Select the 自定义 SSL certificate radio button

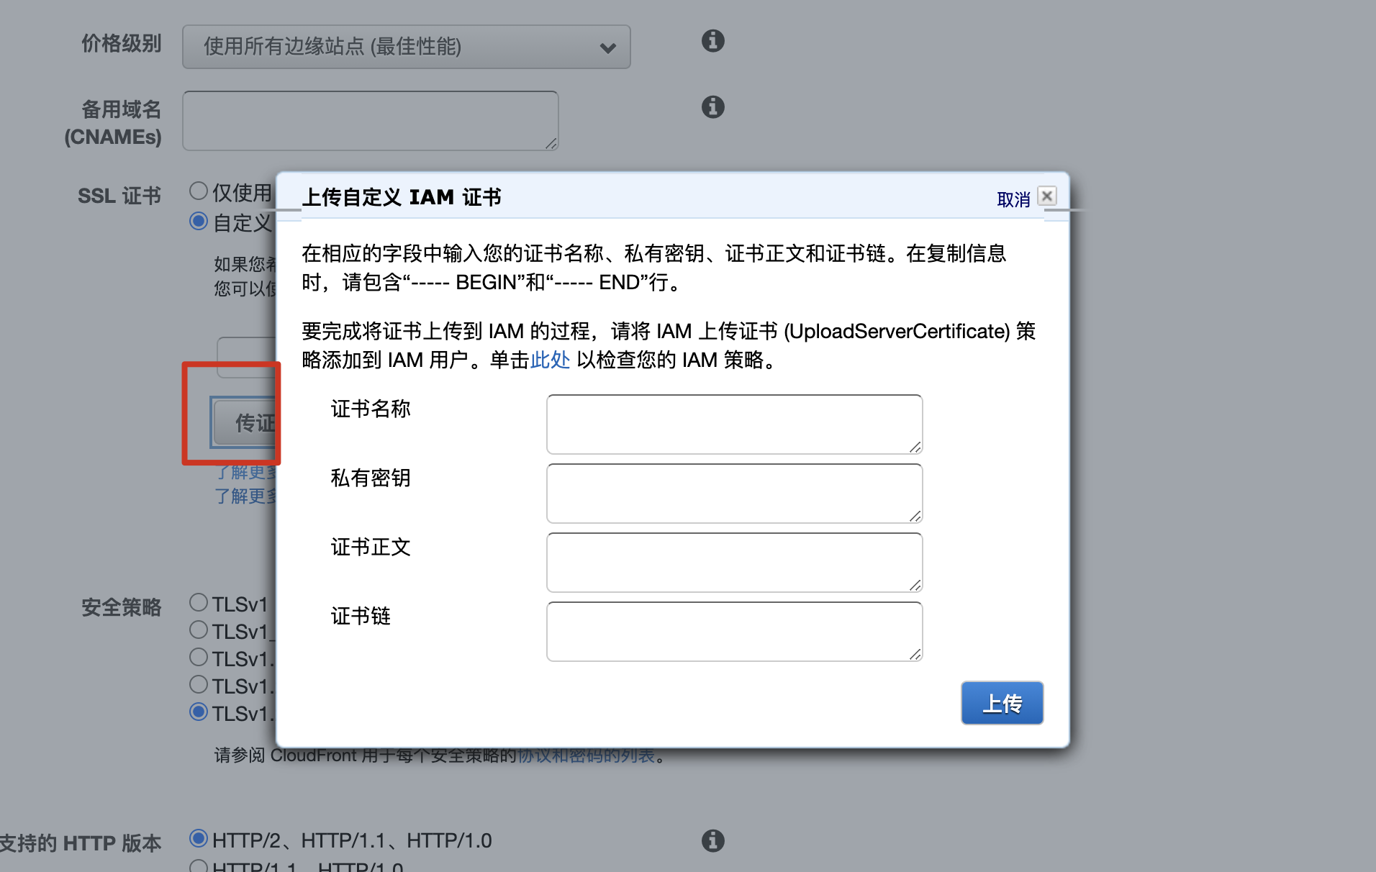coord(199,222)
